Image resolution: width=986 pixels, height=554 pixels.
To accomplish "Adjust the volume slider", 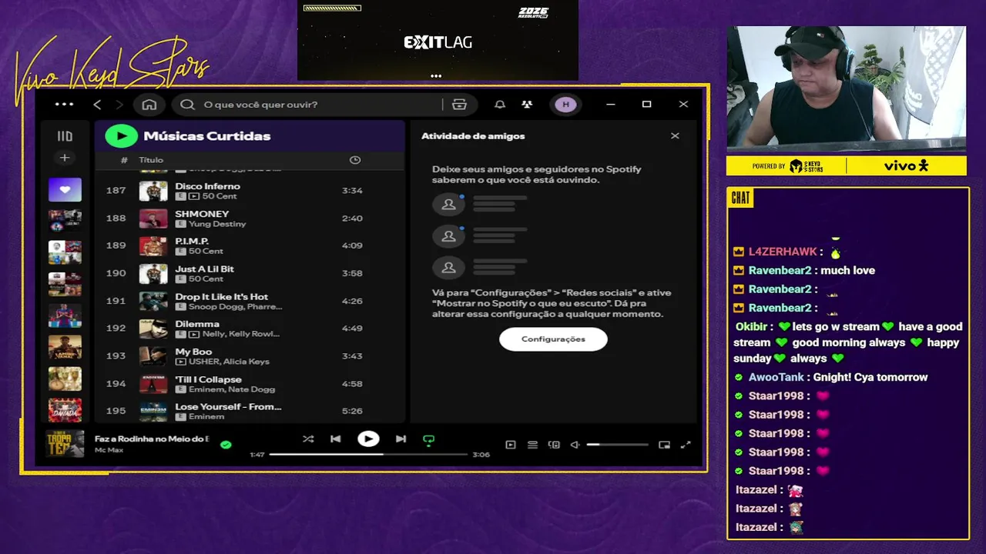I will click(617, 445).
